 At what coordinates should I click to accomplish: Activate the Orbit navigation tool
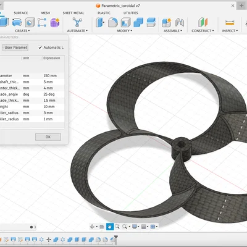(92, 227)
